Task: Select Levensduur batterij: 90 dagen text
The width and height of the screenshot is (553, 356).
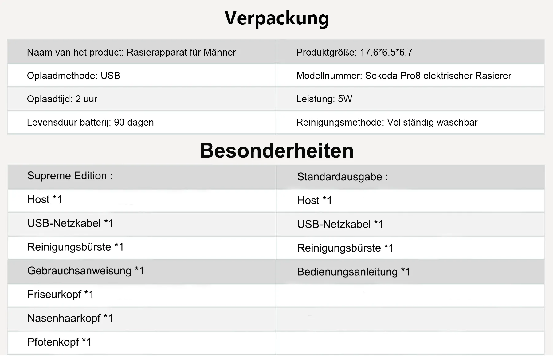Action: pos(90,123)
